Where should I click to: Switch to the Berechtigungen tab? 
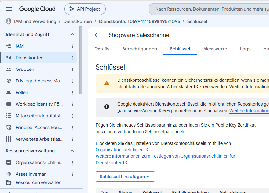[x=139, y=49]
